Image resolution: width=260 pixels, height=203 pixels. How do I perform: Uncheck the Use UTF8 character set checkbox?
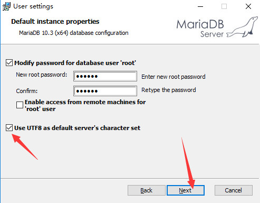pos(9,128)
